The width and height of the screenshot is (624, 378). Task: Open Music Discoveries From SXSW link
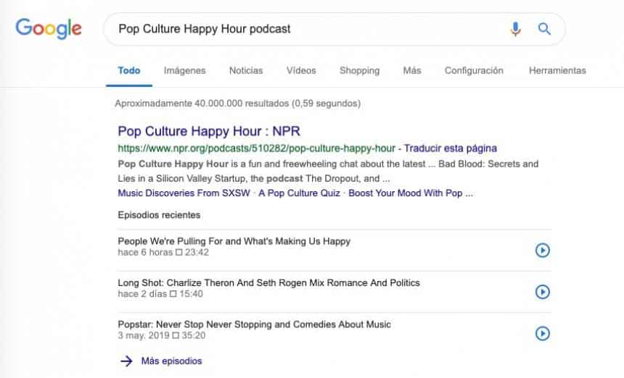click(x=184, y=193)
